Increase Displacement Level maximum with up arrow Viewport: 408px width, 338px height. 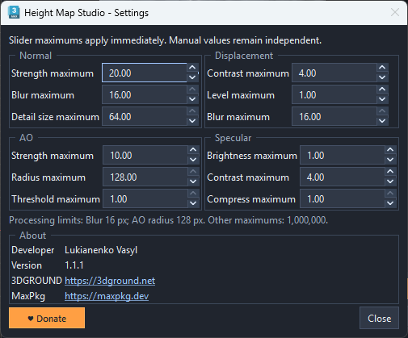pyautogui.click(x=382, y=90)
